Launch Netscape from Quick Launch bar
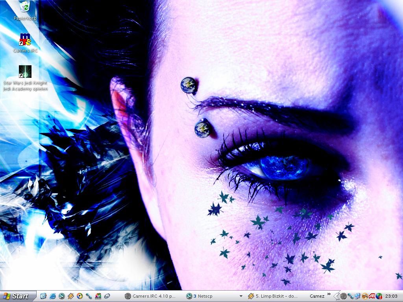Screen dimensions: 403x302 point(61,296)
